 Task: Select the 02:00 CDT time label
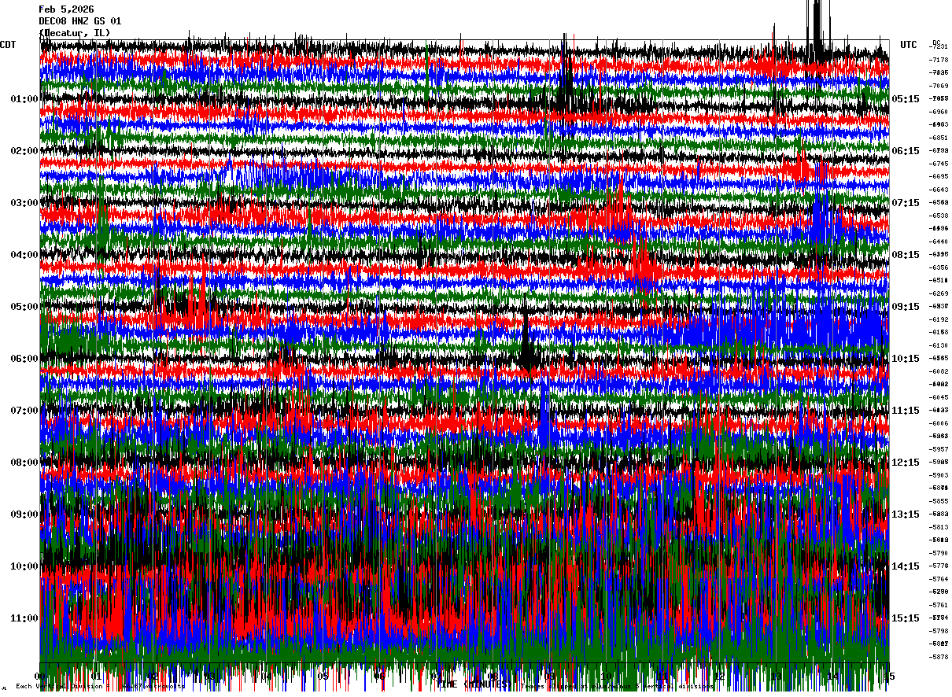24,151
